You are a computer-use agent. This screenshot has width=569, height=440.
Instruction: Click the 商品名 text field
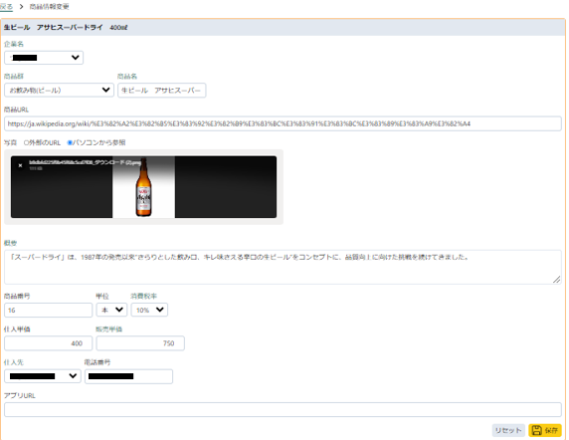pyautogui.click(x=162, y=90)
